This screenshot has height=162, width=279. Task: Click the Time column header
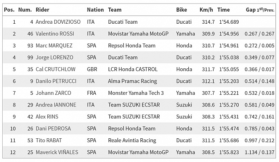[223, 10]
